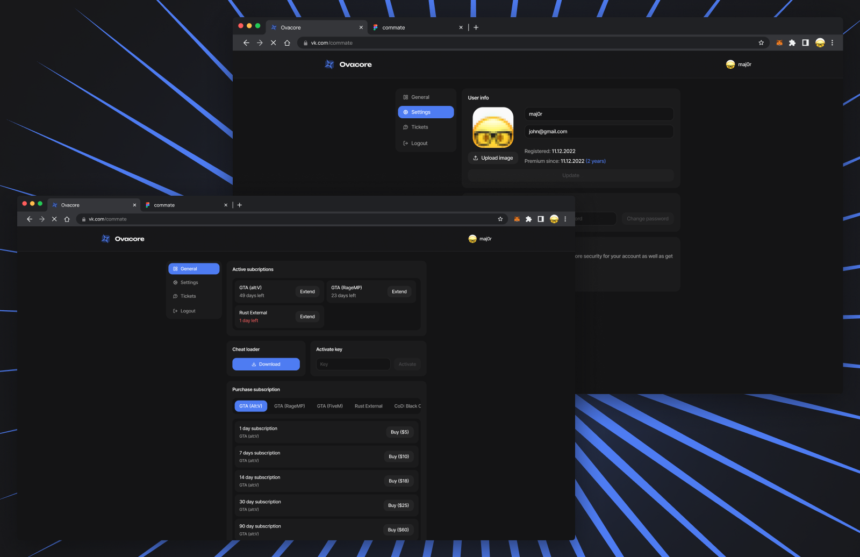Toggle the side panel icon in the rear window

pos(805,42)
